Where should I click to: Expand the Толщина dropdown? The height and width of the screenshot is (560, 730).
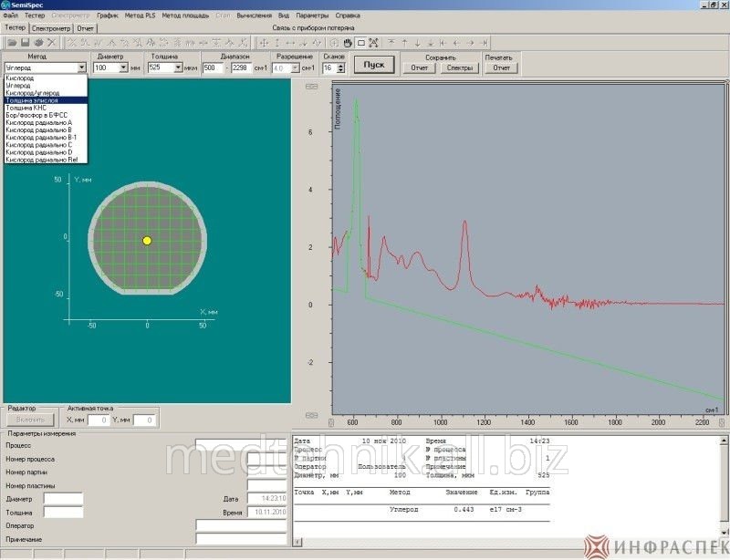pyautogui.click(x=179, y=67)
